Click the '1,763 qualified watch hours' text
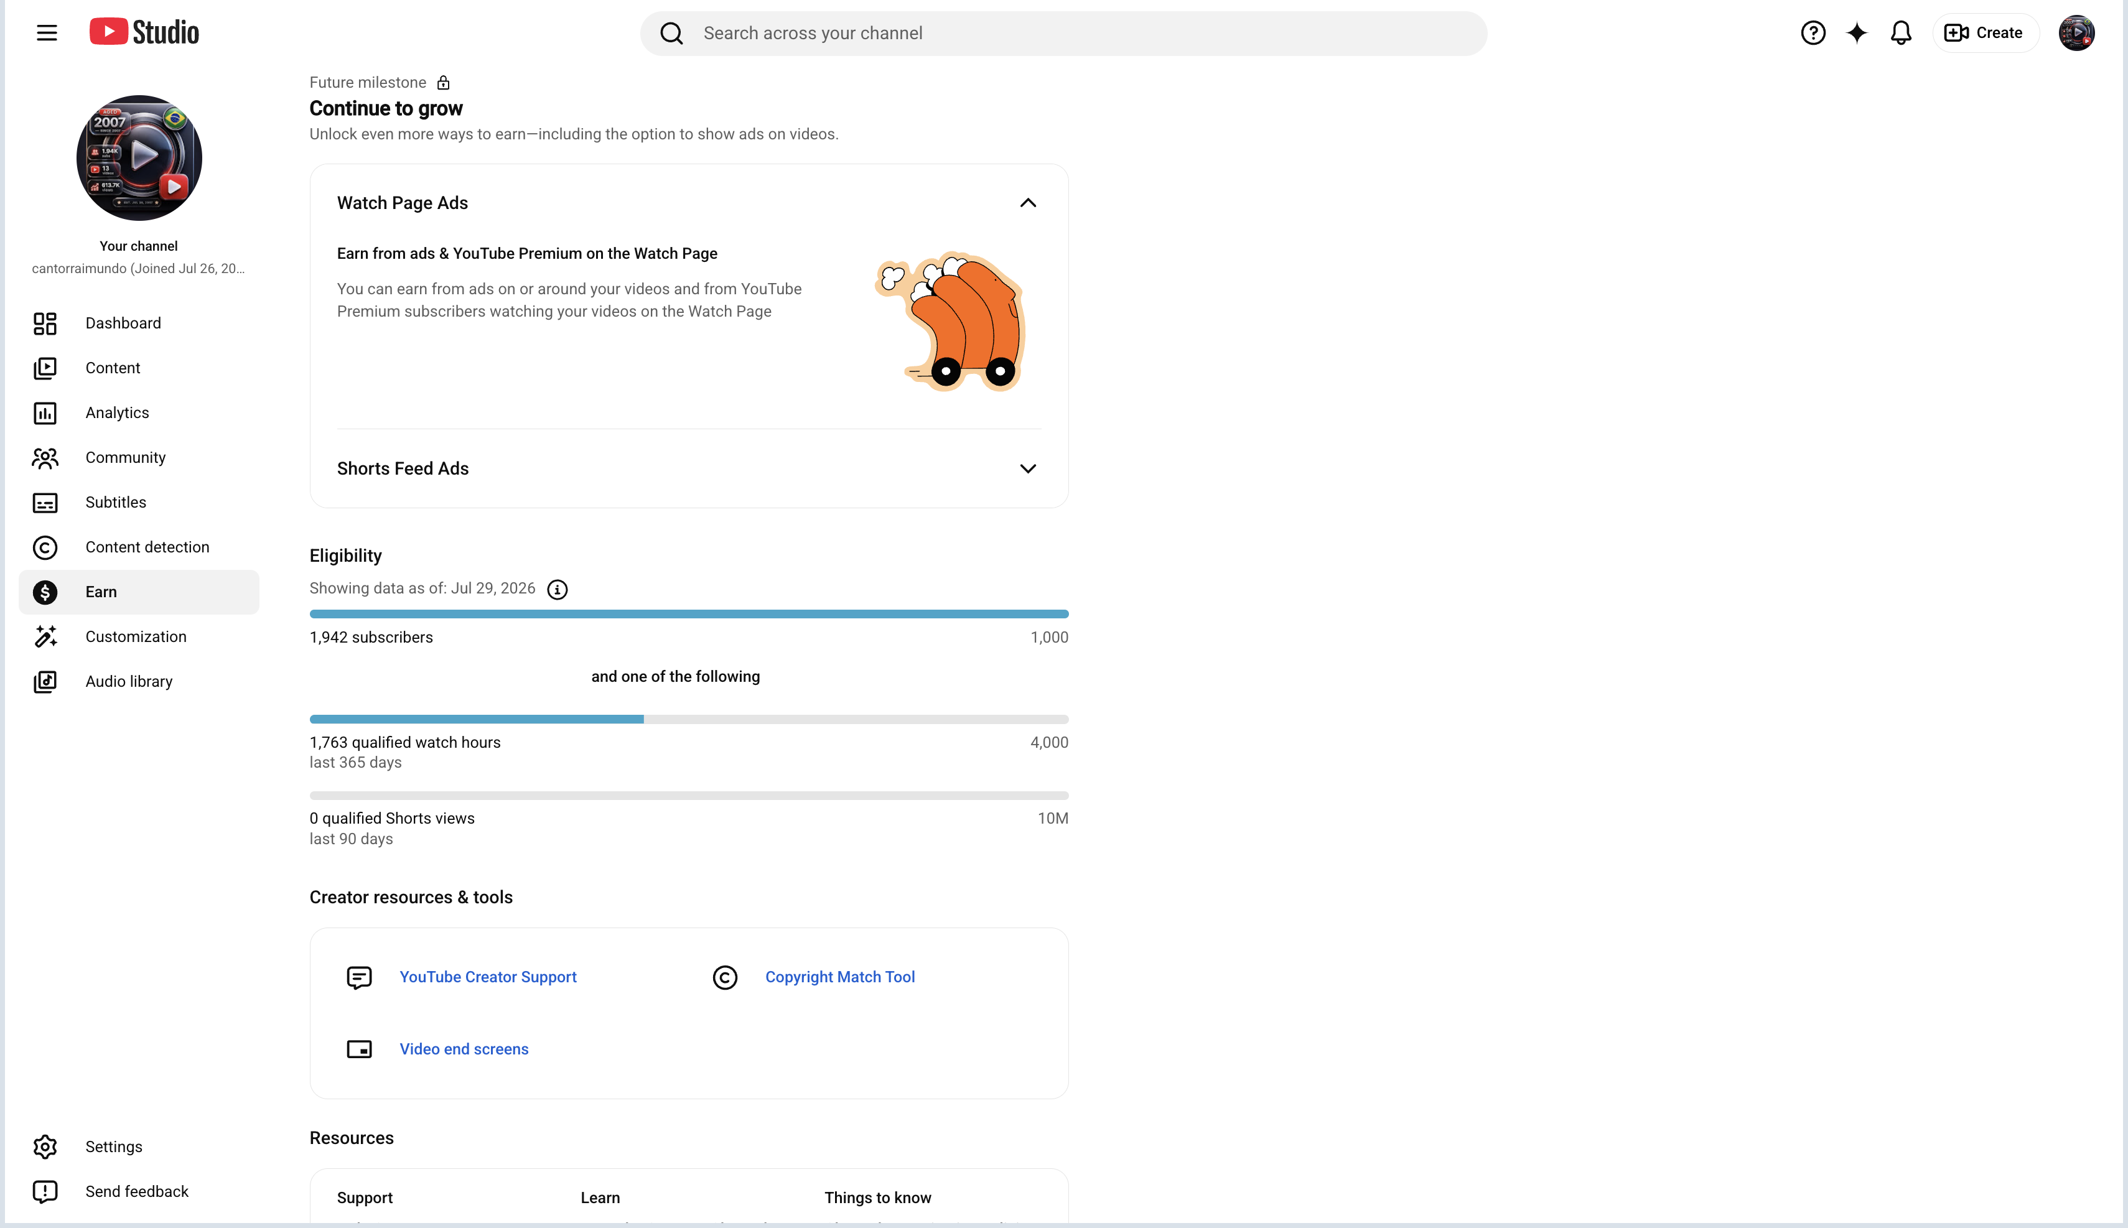 (x=405, y=742)
